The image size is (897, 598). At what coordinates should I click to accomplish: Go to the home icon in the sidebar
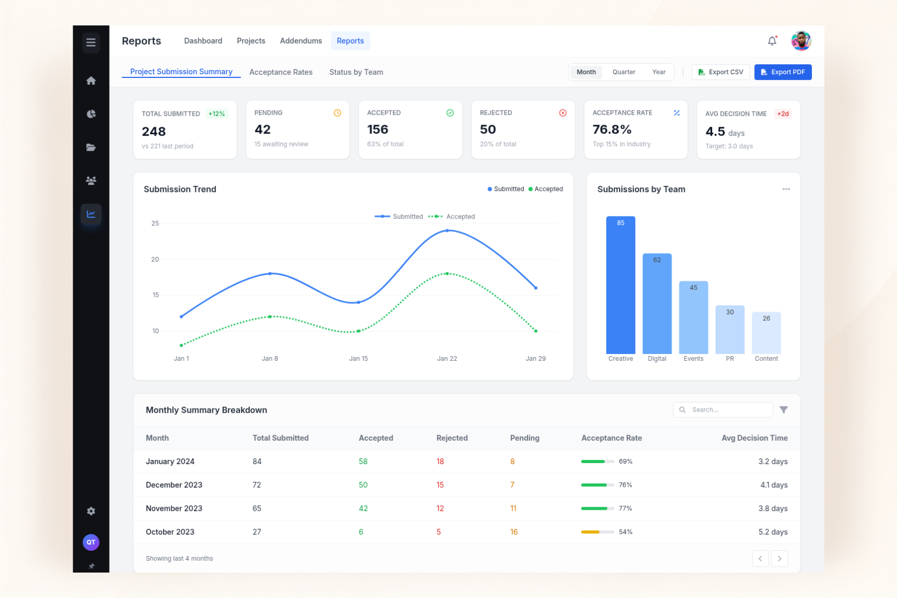click(91, 80)
